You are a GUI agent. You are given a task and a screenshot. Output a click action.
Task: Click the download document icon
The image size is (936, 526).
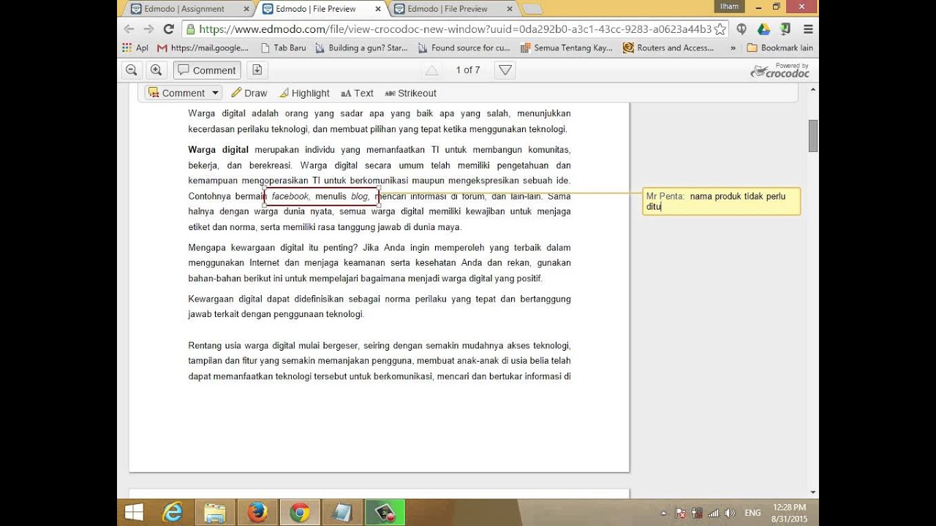[x=257, y=70]
